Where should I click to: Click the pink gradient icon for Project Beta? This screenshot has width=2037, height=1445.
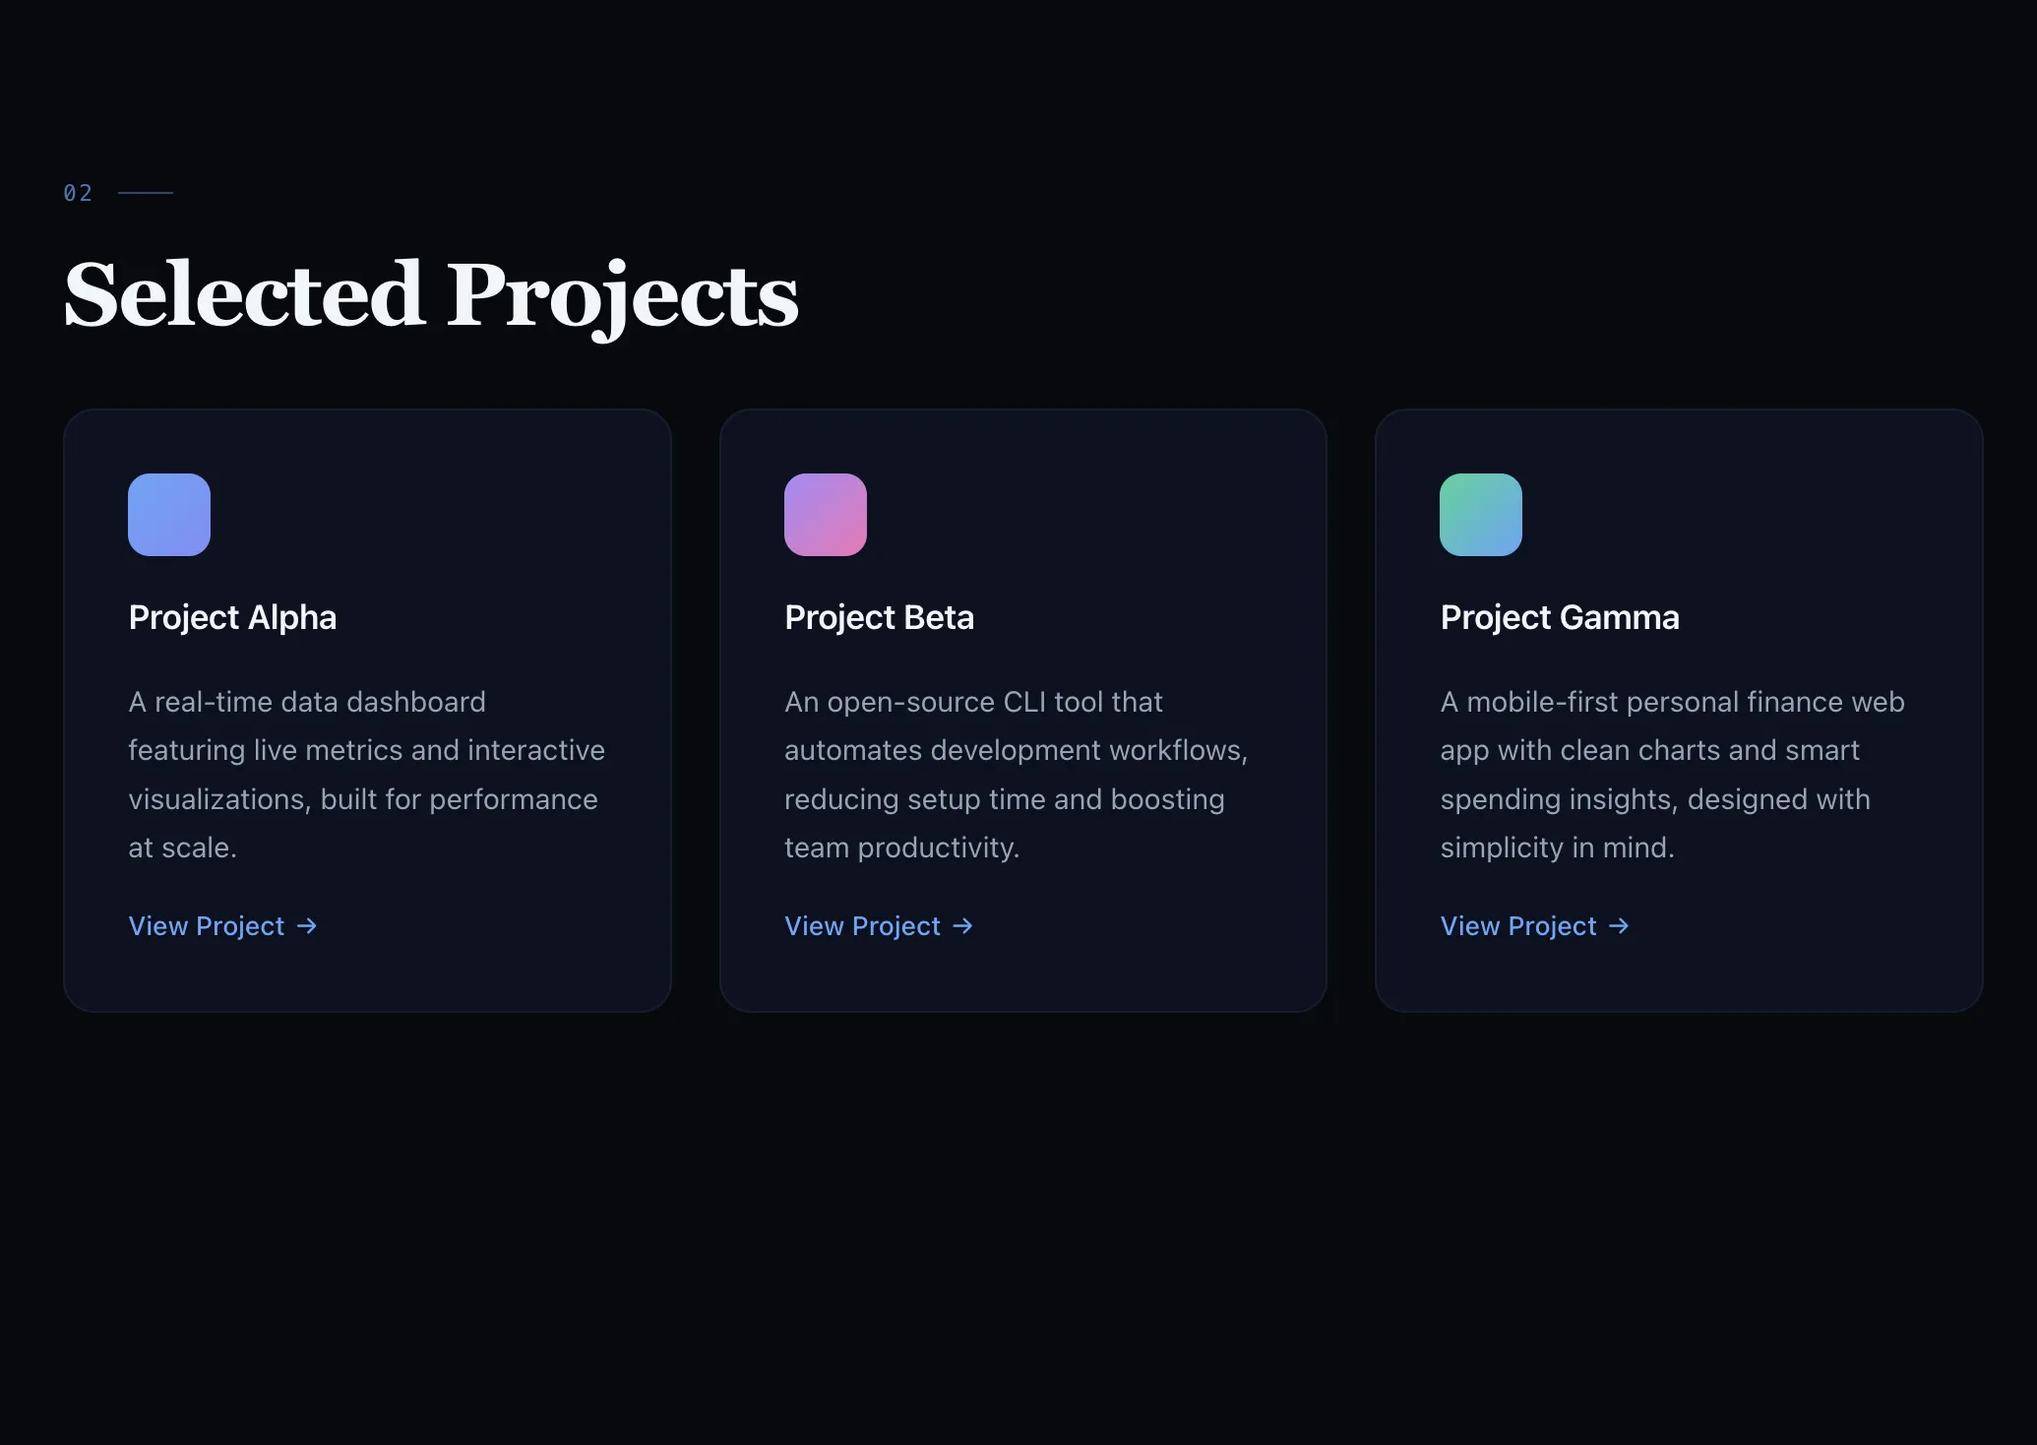coord(825,514)
